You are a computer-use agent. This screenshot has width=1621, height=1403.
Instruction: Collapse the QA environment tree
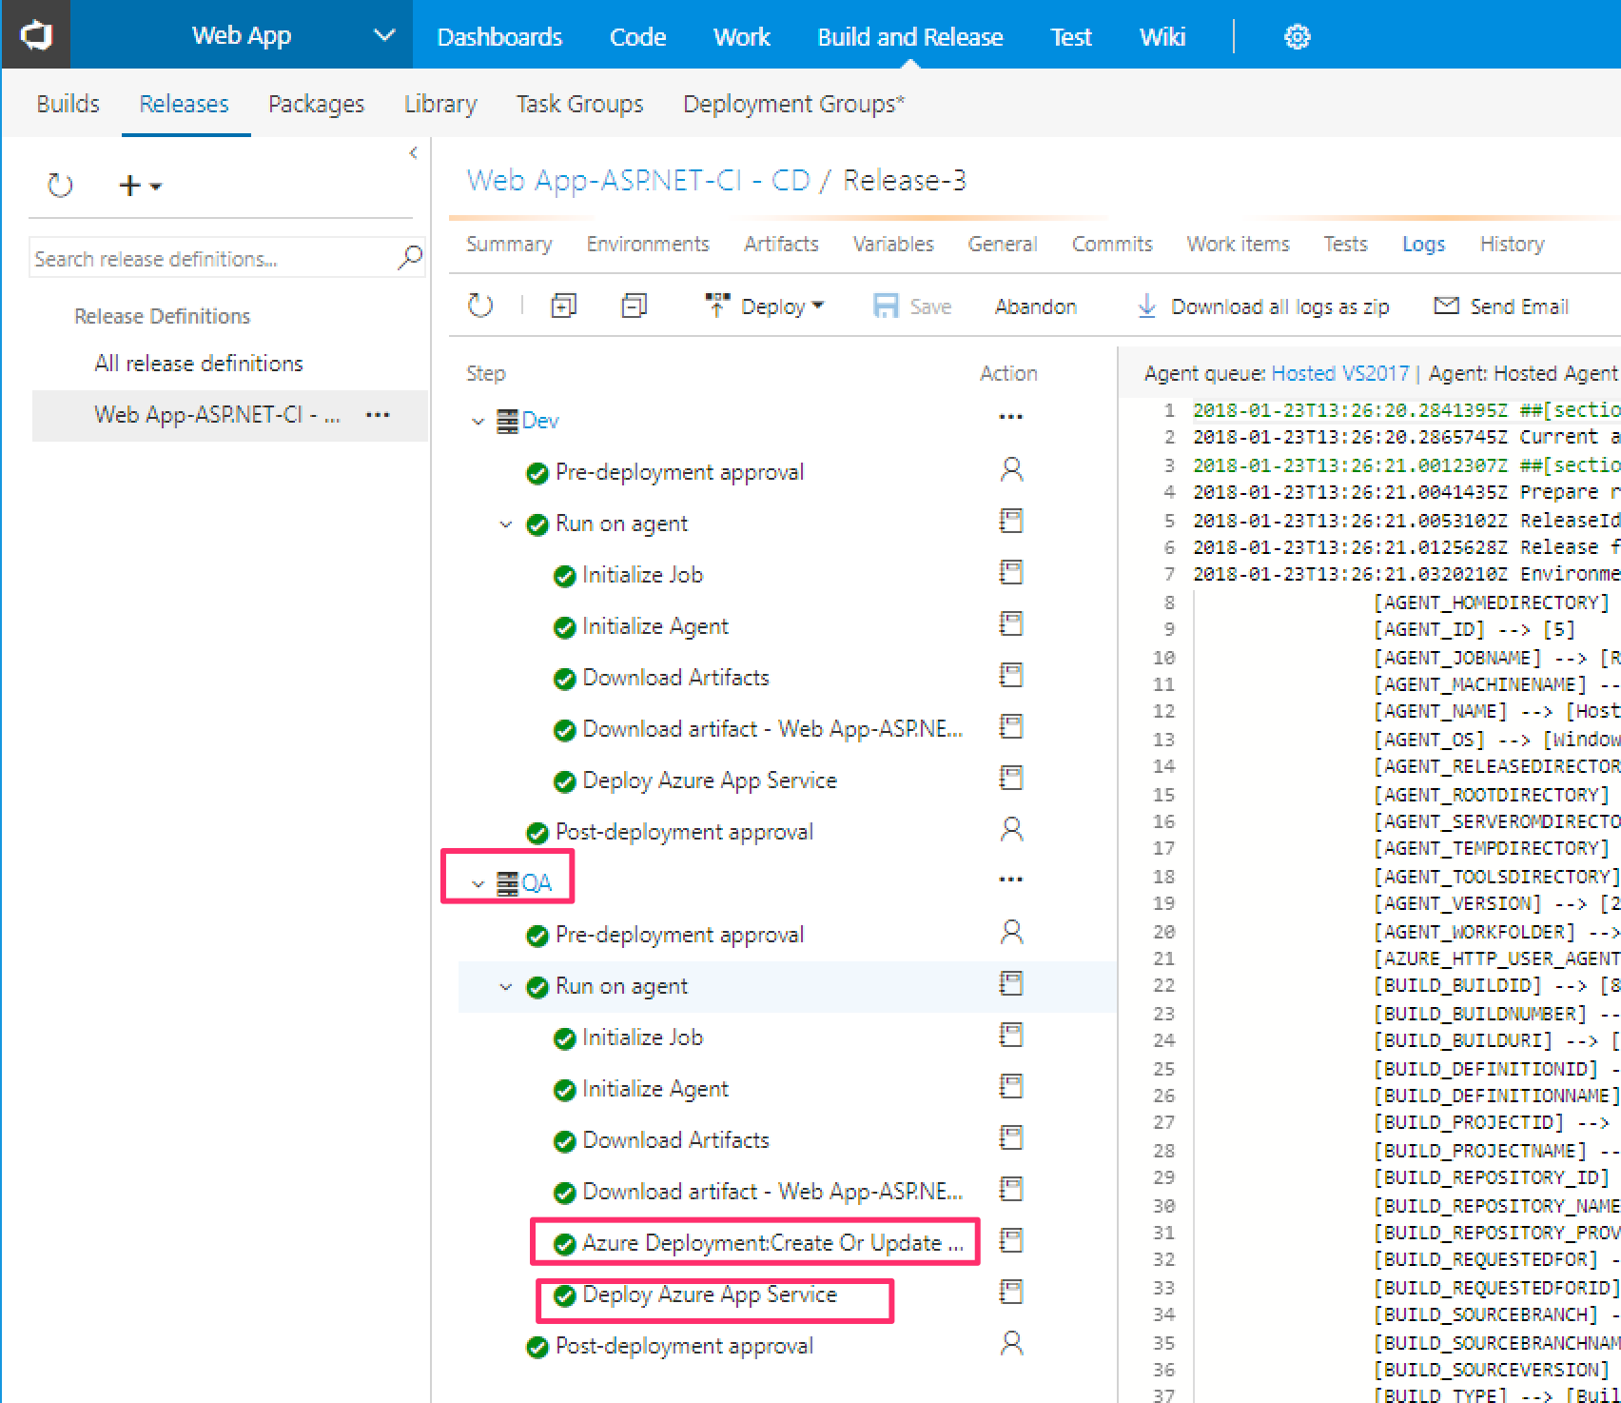pos(478,883)
